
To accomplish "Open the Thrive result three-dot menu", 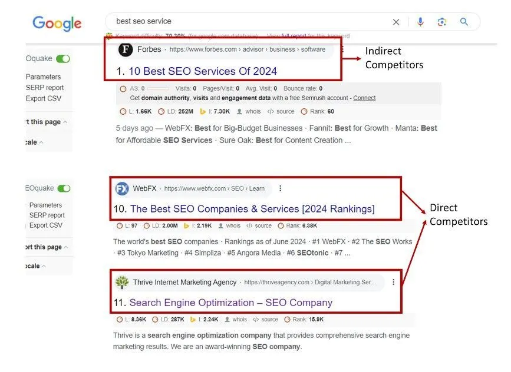I will (394, 282).
